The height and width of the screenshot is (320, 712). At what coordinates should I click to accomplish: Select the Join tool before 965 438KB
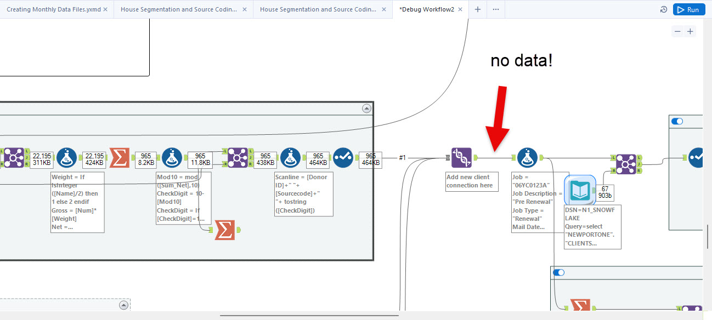(238, 158)
